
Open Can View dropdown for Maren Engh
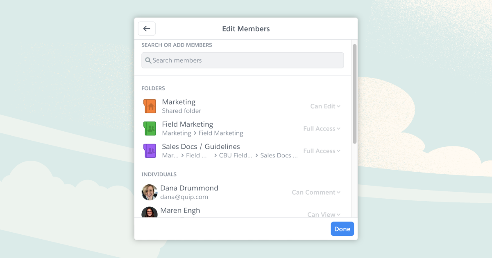click(324, 215)
